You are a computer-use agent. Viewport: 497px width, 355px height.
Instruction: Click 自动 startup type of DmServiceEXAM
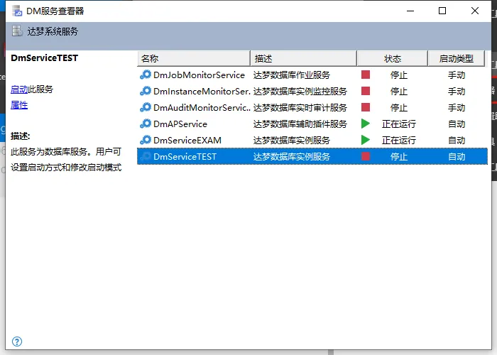pyautogui.click(x=457, y=140)
